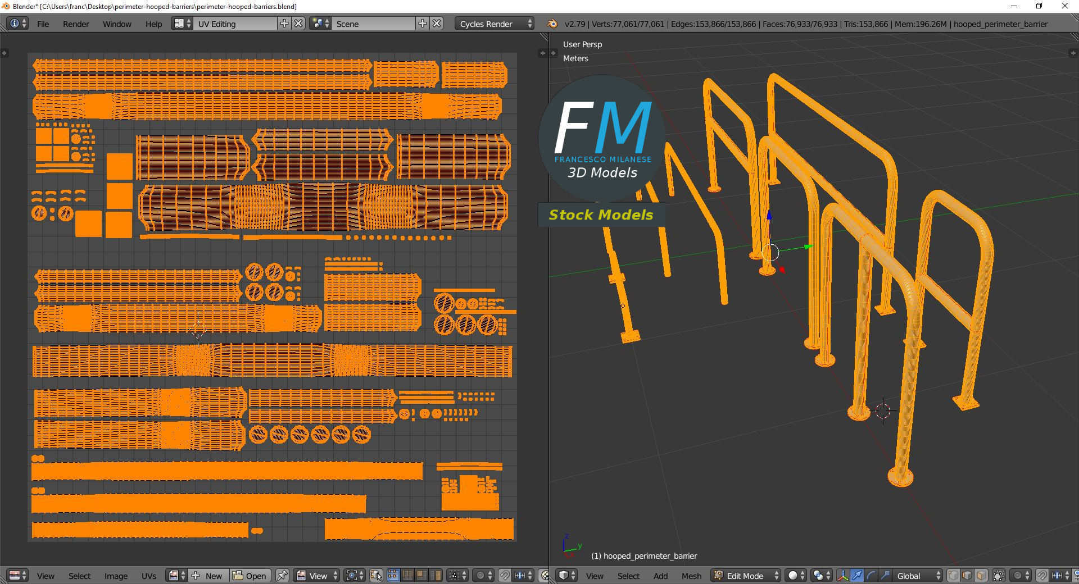The height and width of the screenshot is (584, 1079).
Task: Open 3D View proportional editing dropdown
Action: [x=1021, y=576]
